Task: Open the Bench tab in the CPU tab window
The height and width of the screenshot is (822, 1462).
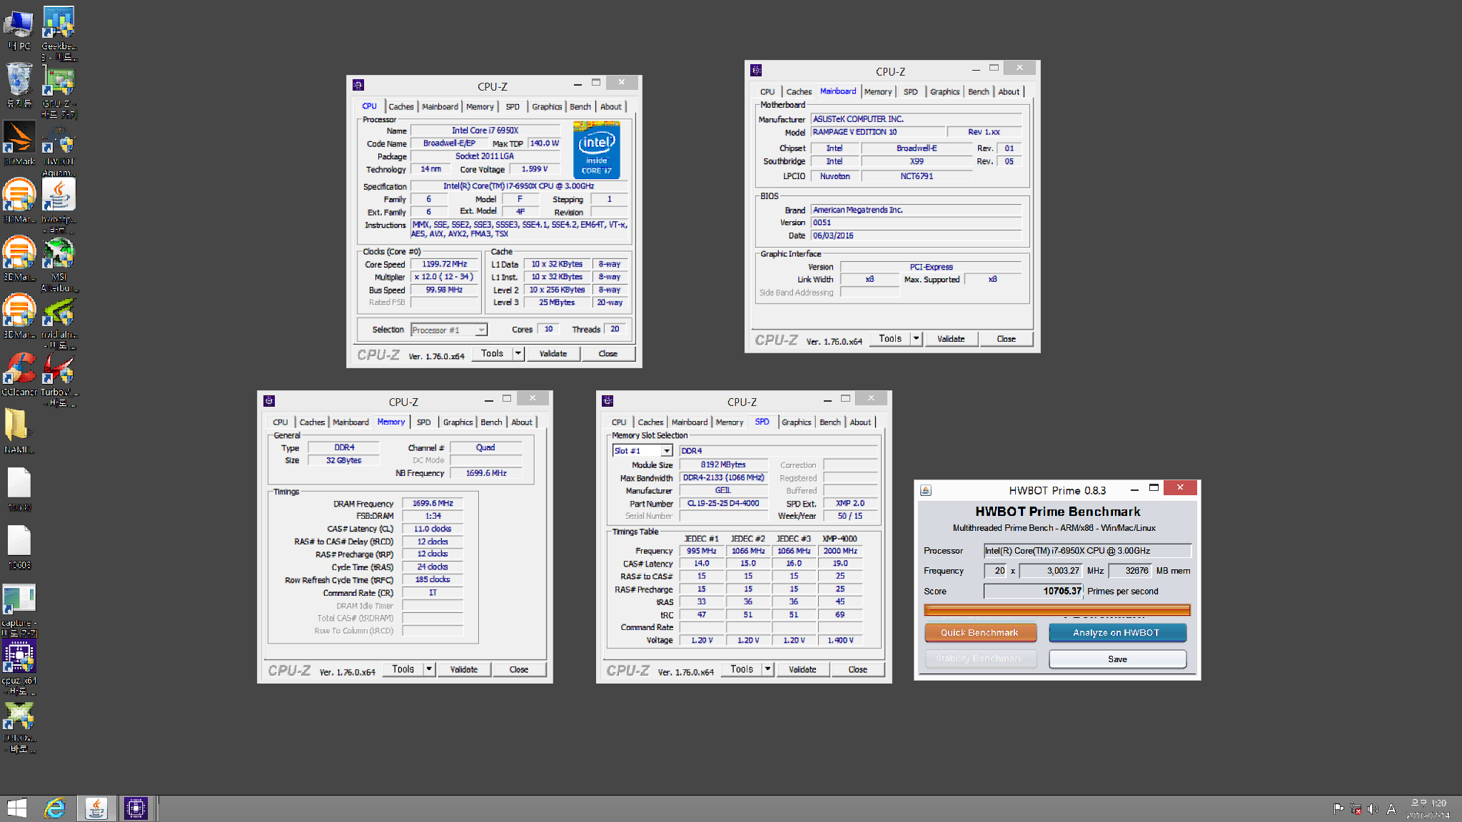Action: 580,107
